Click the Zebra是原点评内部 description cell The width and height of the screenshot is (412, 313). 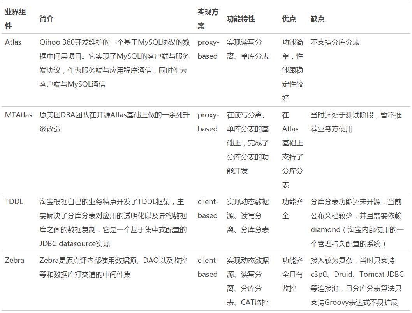pyautogui.click(x=113, y=268)
